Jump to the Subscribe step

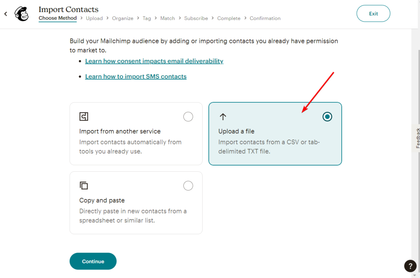(x=196, y=18)
